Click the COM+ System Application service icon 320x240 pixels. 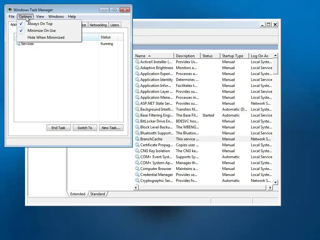click(x=137, y=162)
